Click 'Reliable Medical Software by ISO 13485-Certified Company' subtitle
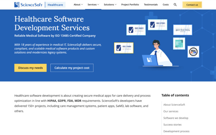This screenshot has height=135, width=216. pos(55,36)
